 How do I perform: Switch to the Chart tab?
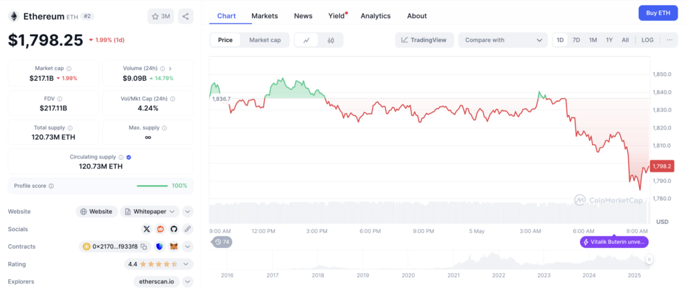(x=226, y=15)
